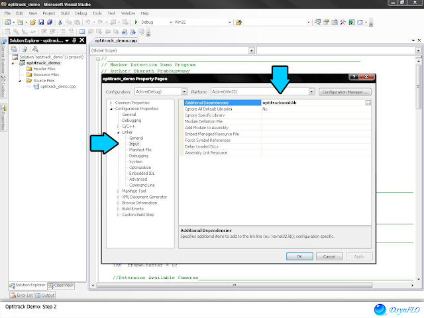
Task: Click Cancel in Property Pages dialog
Action: [329, 256]
